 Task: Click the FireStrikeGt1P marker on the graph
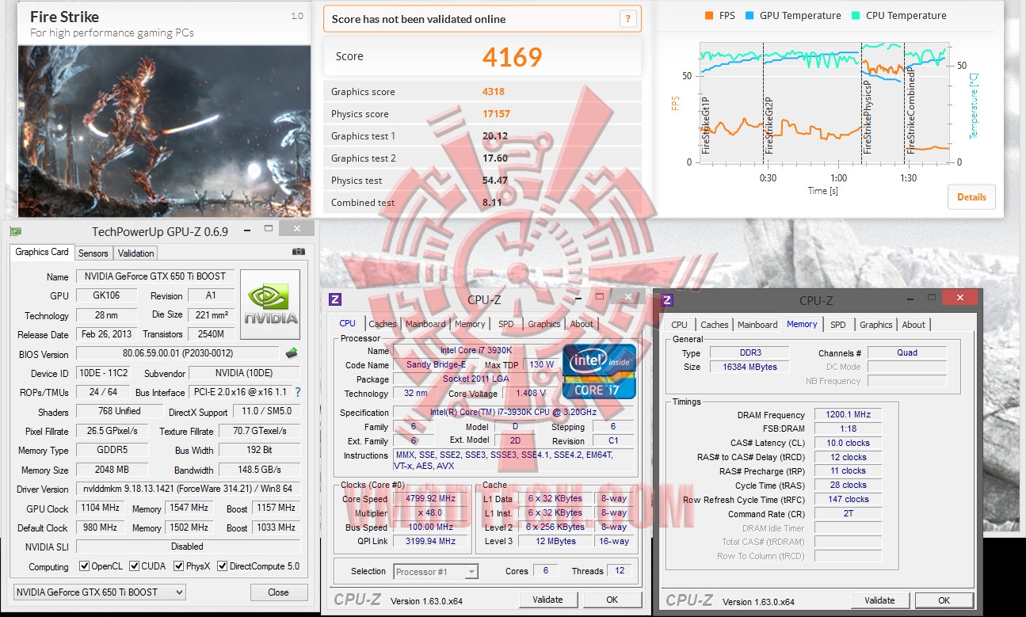pyautogui.click(x=705, y=124)
